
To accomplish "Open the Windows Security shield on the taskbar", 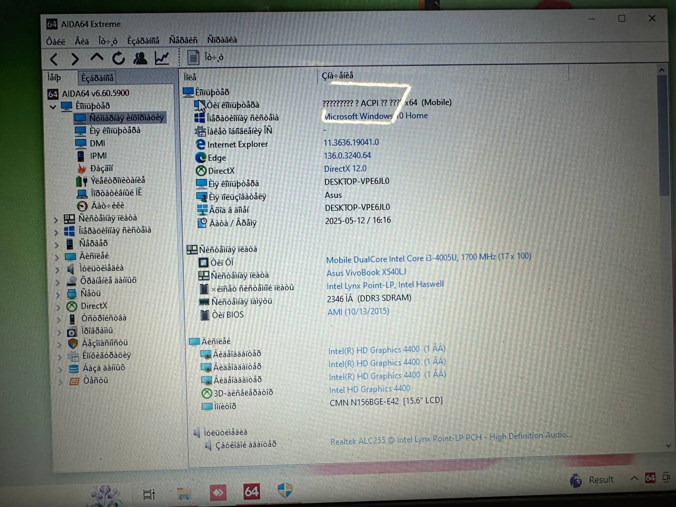I will click(x=285, y=491).
